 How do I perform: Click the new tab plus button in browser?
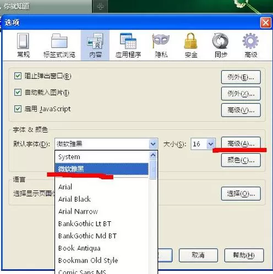click(100, 7)
